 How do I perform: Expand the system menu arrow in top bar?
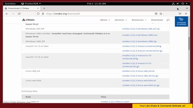pos(187,4)
